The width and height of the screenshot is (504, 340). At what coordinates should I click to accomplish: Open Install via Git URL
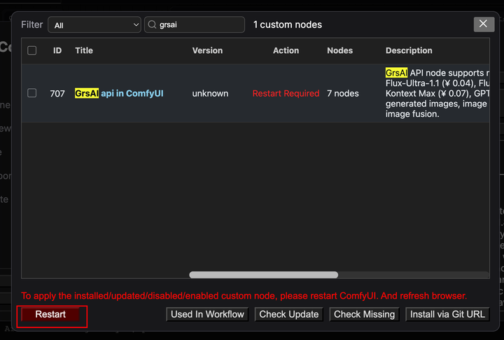[448, 315]
